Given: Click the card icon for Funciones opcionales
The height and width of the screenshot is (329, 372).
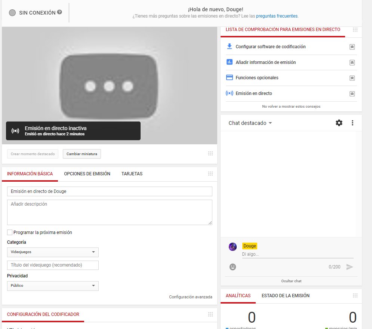Looking at the screenshot, I should tap(230, 77).
